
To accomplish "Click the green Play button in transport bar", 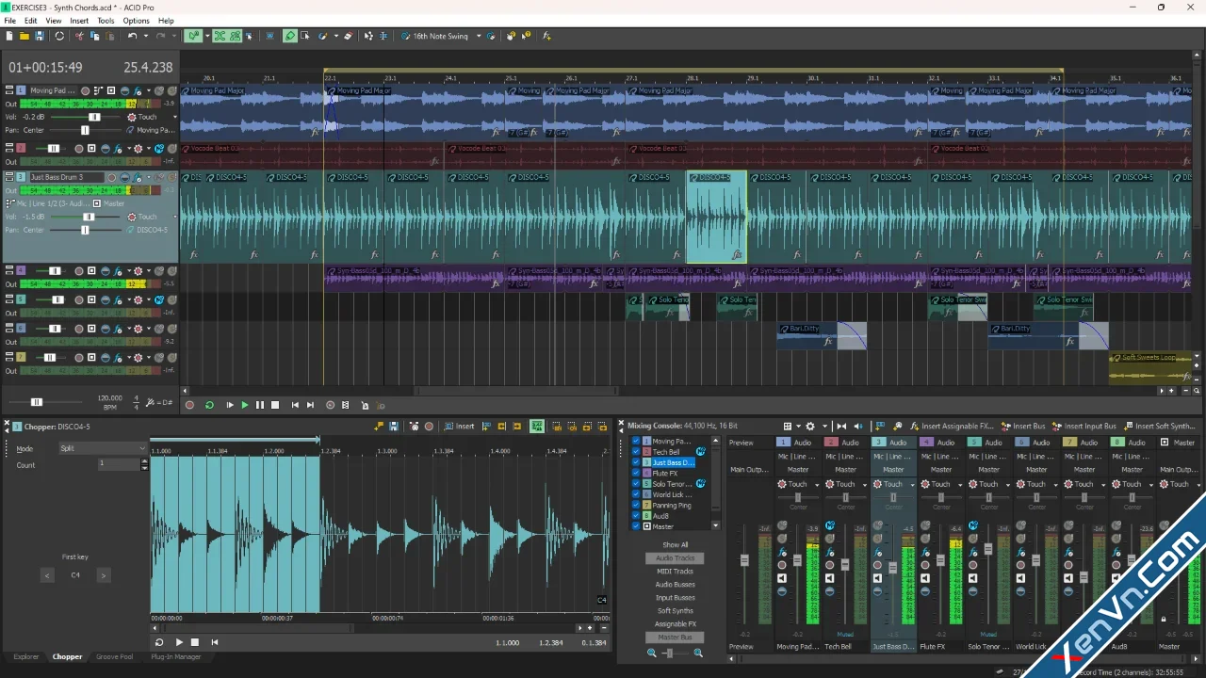I will click(x=245, y=405).
